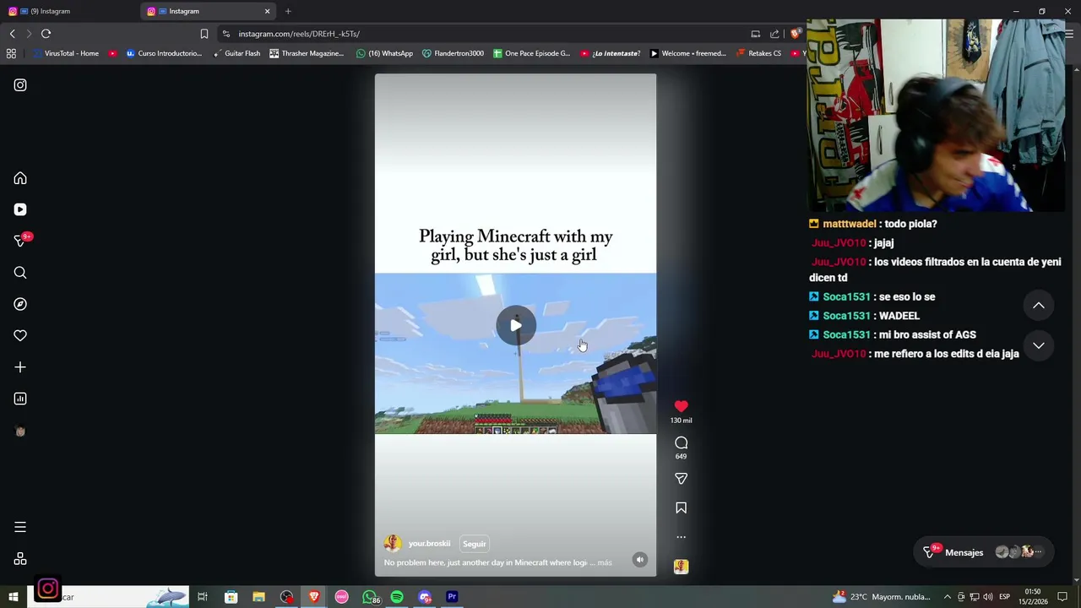1081x608 pixels.
Task: Close the active Instagram tab
Action: (268, 11)
